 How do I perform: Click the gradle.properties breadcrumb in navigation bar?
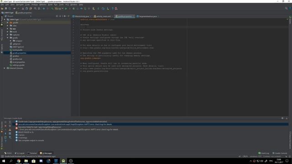(x=24, y=13)
